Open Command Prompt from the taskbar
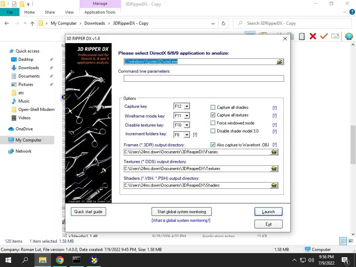 click(76, 260)
